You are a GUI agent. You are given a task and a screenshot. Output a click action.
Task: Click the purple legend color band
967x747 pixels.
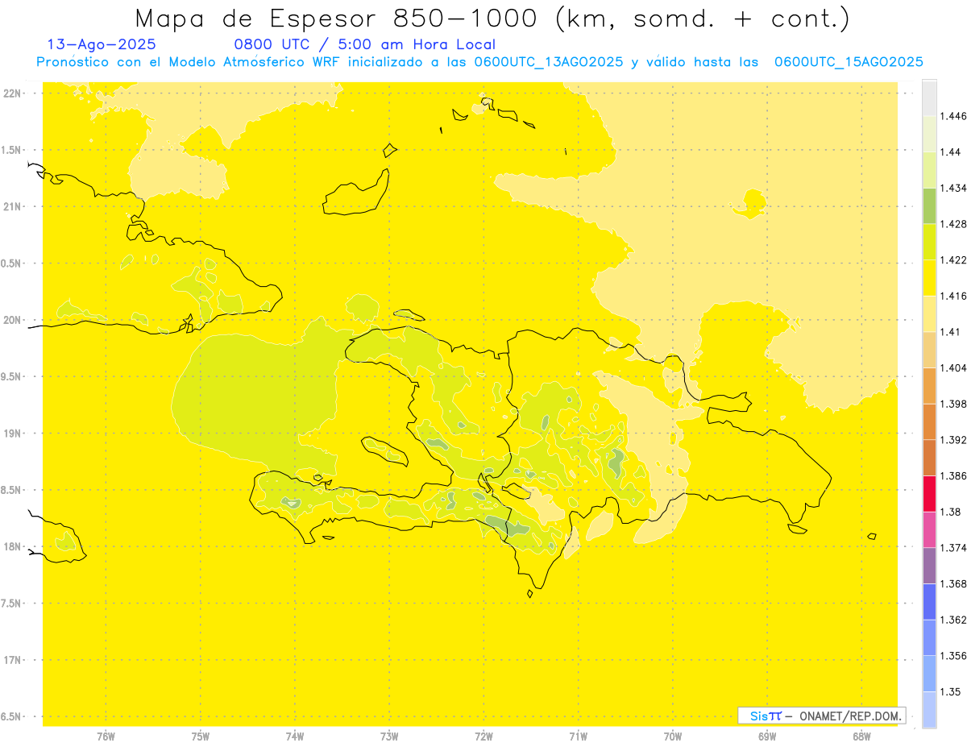point(929,566)
